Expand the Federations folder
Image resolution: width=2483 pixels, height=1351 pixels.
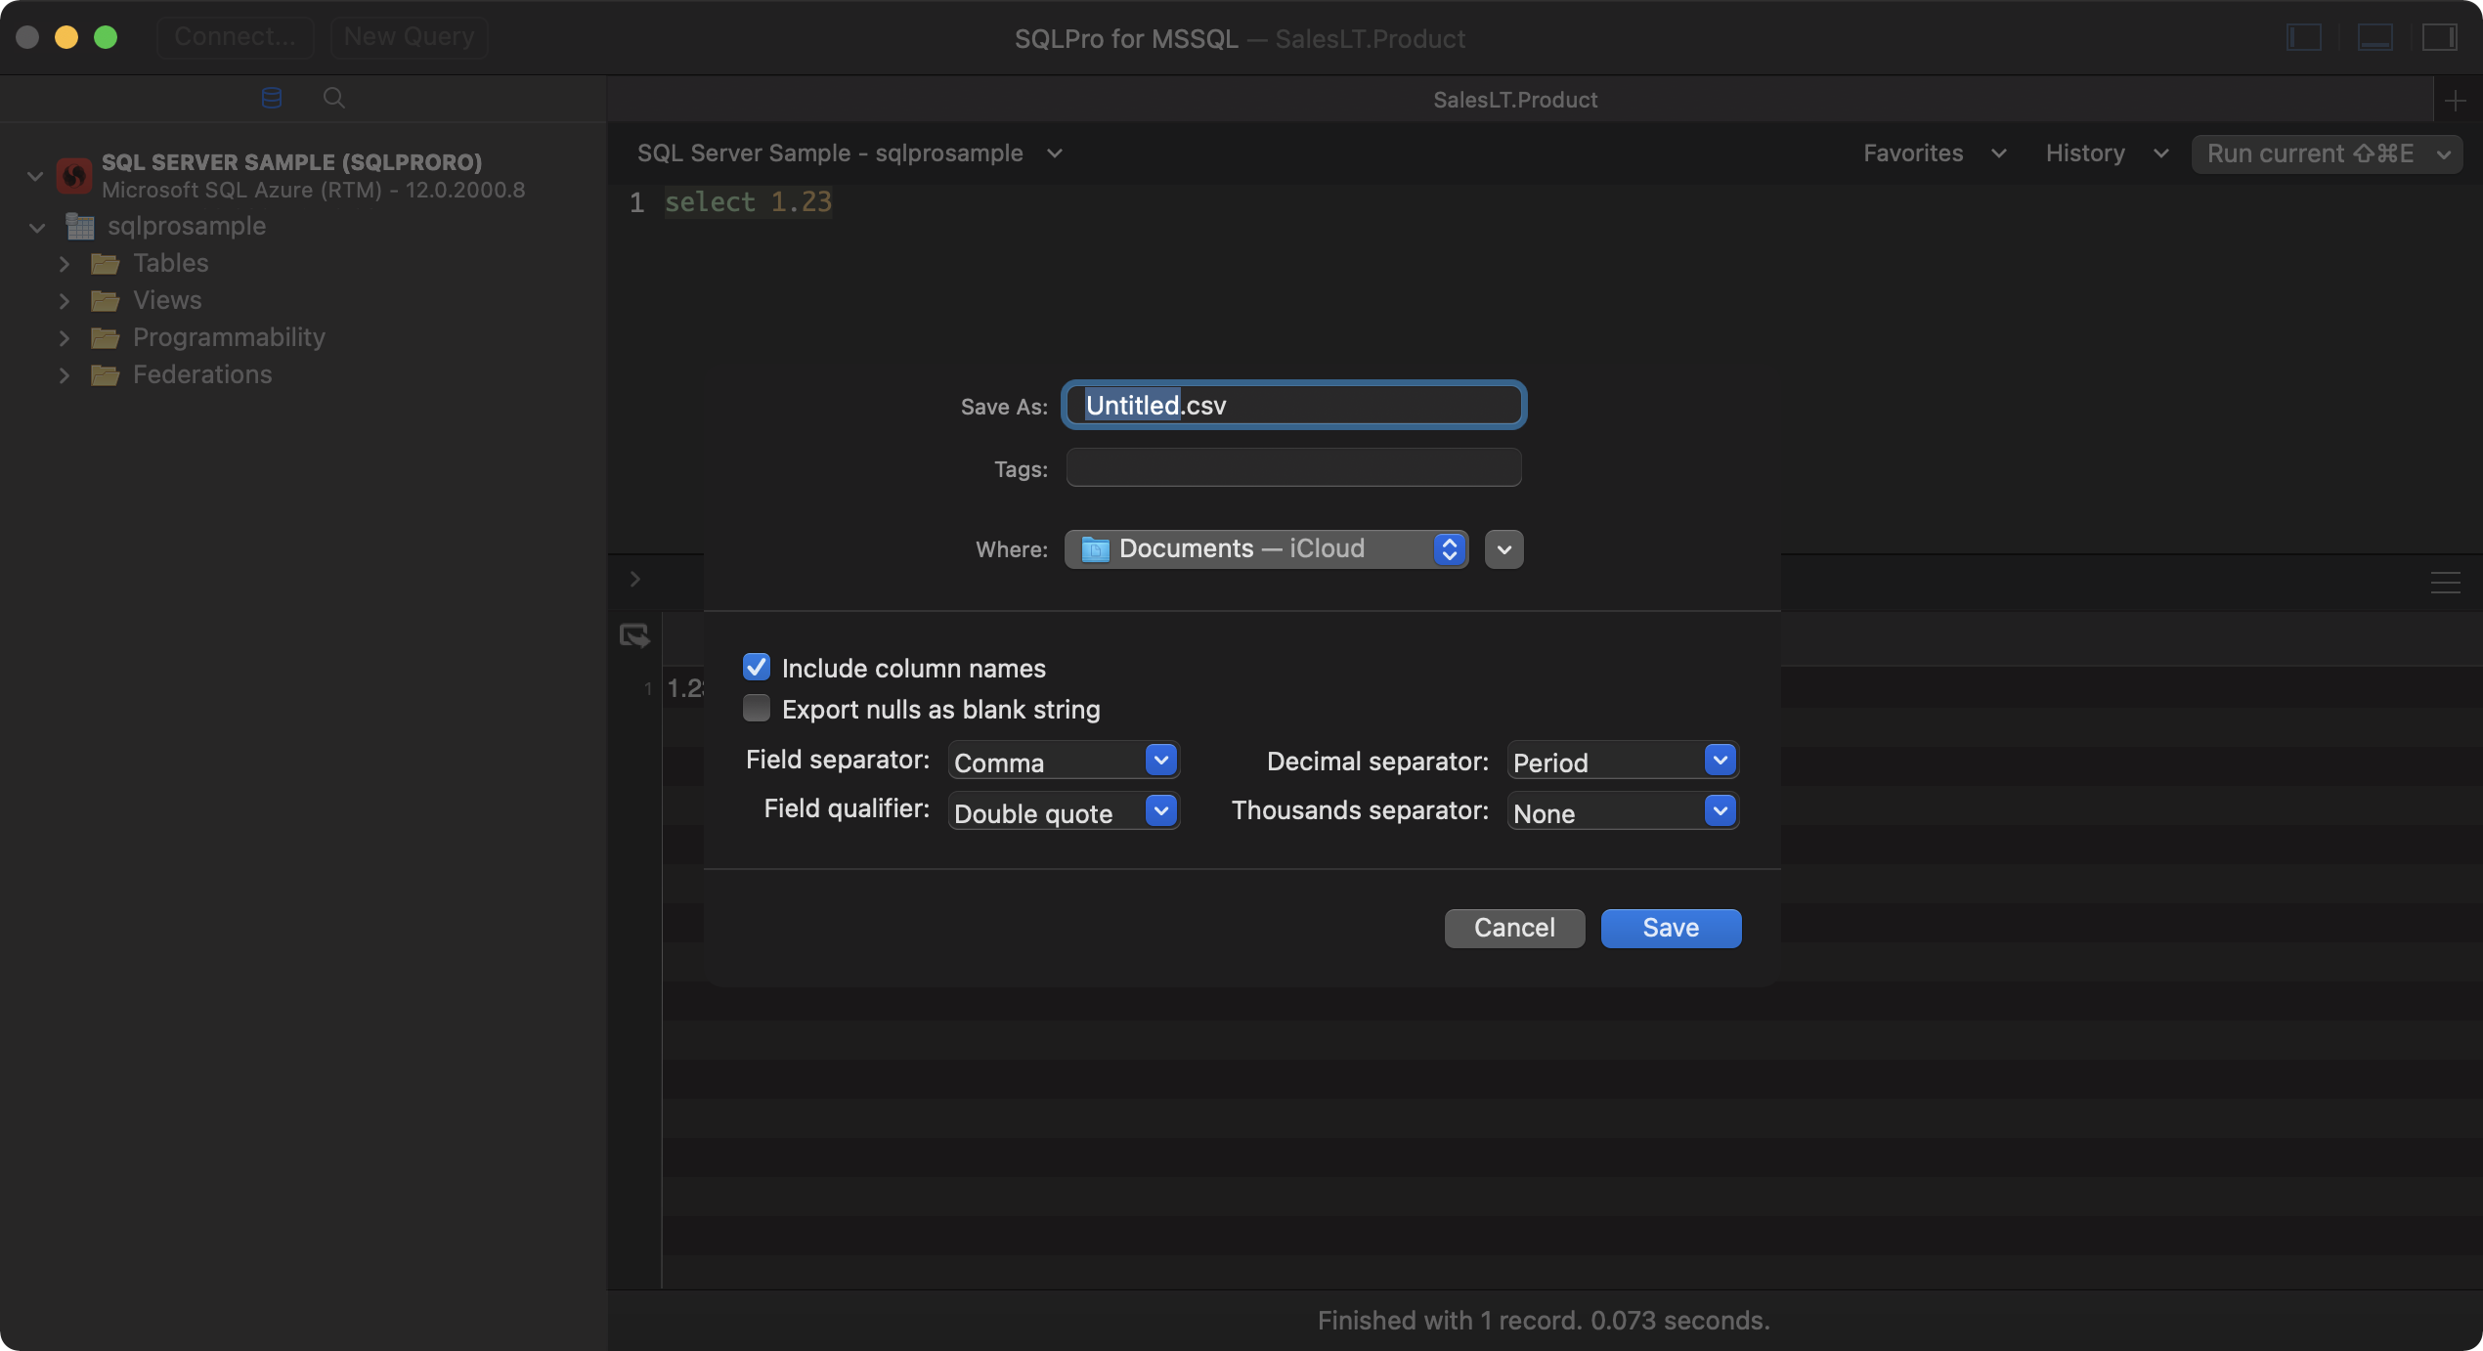(65, 374)
